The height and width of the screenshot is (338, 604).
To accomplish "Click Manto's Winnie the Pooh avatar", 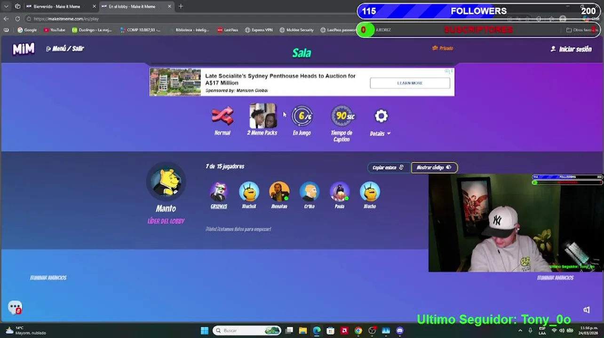I will click(x=166, y=181).
